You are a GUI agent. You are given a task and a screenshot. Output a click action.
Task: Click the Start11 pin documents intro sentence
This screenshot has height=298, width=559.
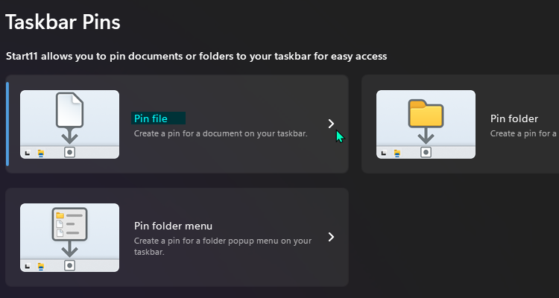[196, 56]
